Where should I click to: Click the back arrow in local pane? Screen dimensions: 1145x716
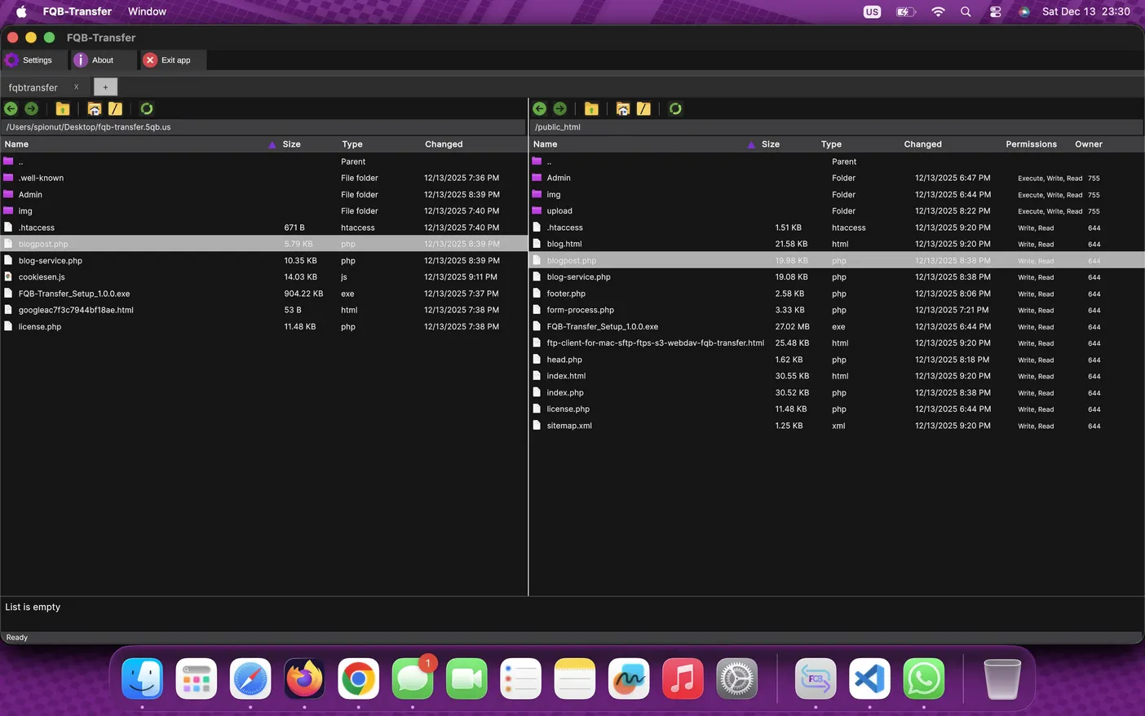tap(11, 108)
